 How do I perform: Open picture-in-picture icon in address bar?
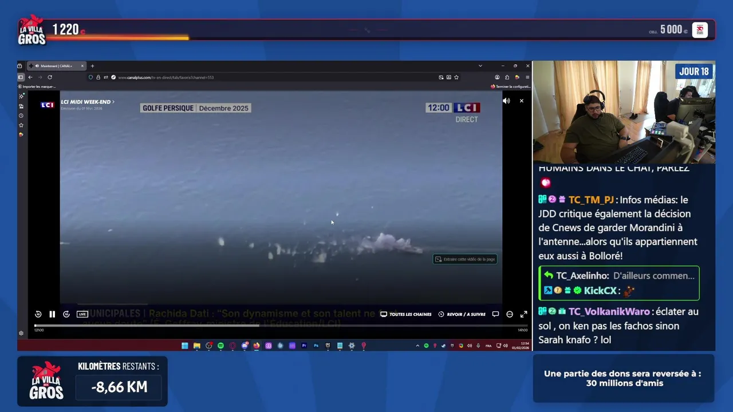pyautogui.click(x=441, y=77)
